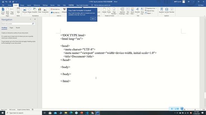206x115 pixels.
Task: Click the Save icon in quick access toolbar
Action: [x=3, y=2]
